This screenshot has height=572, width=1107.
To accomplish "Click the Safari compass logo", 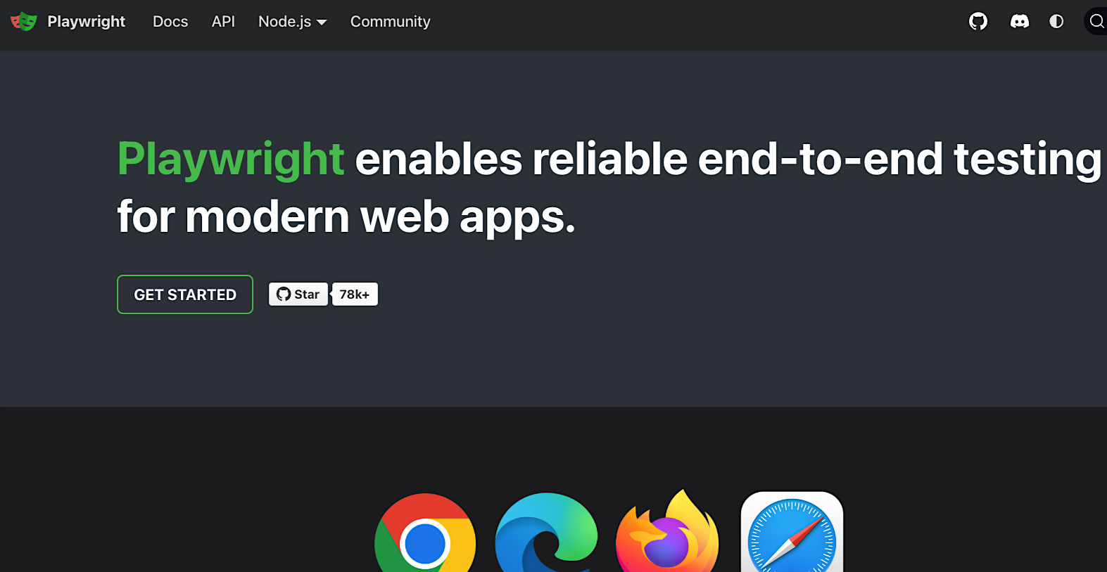I will pyautogui.click(x=792, y=533).
